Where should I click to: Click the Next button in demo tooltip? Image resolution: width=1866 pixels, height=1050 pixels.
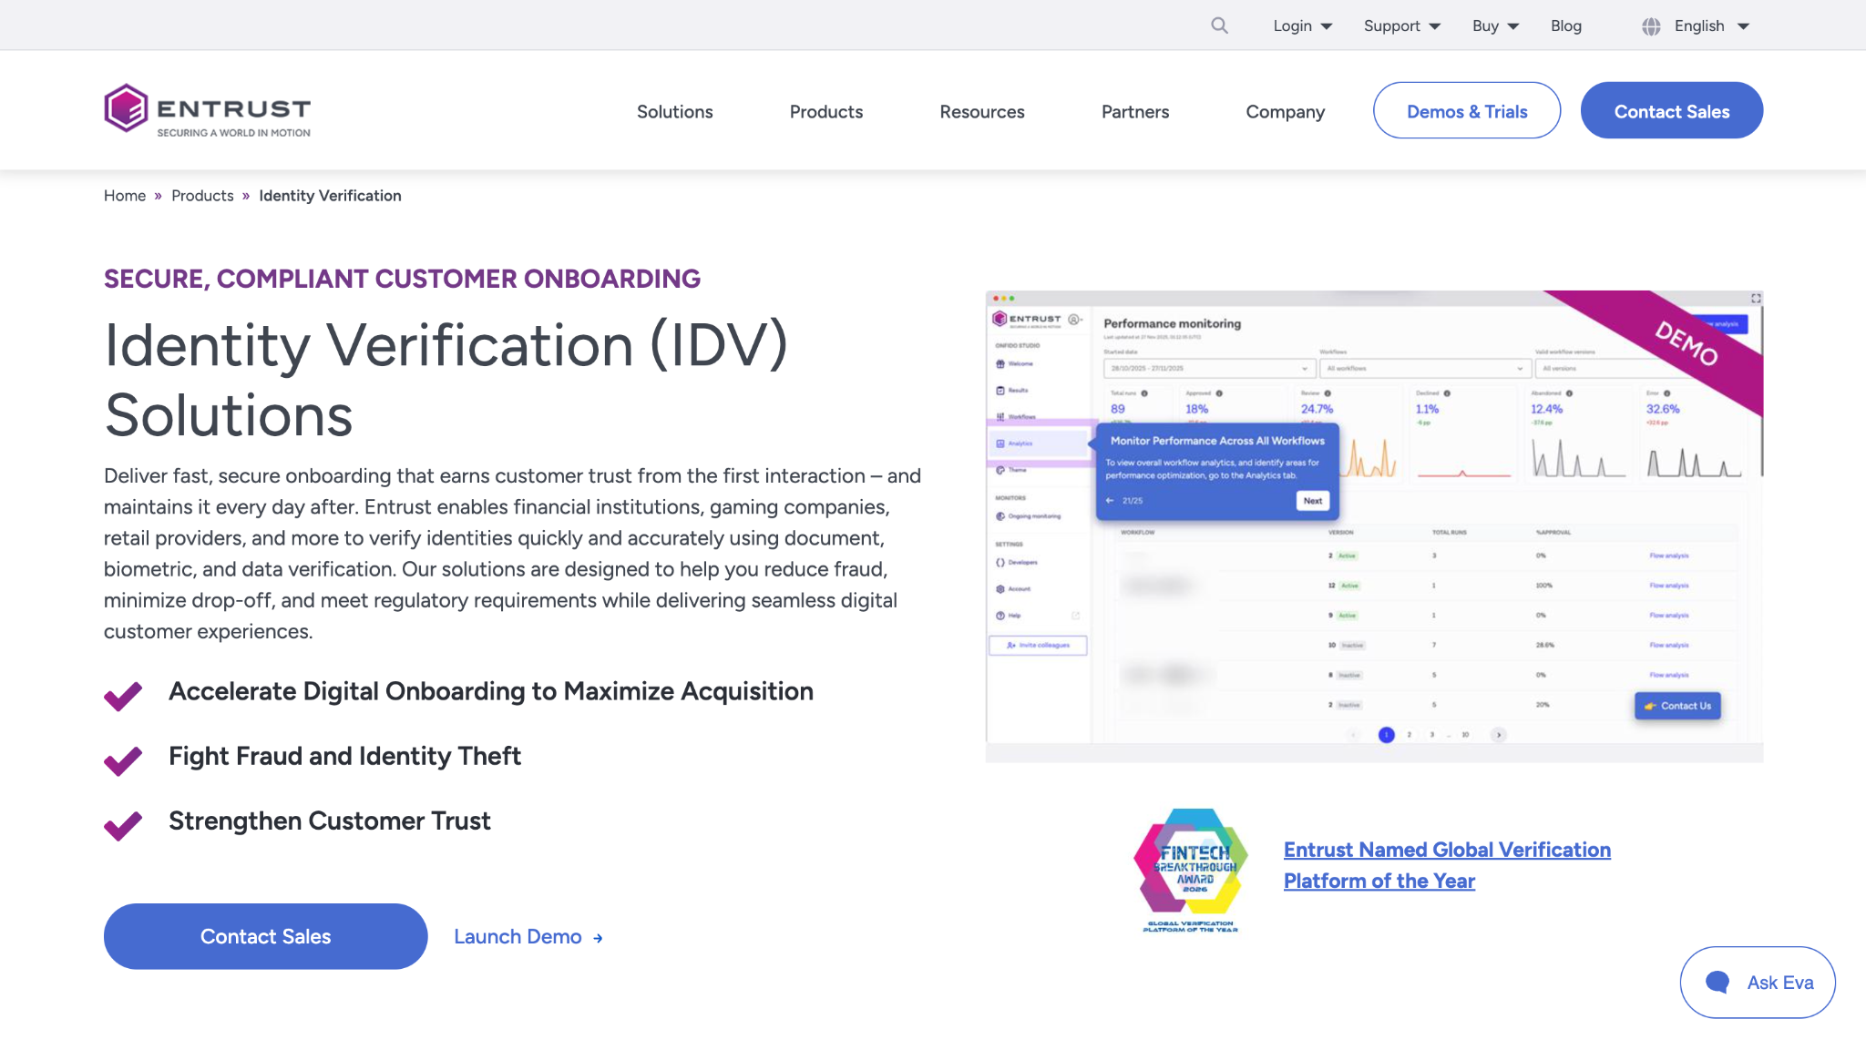1312,501
